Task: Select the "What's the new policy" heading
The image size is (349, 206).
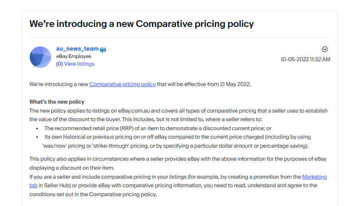Action: coord(57,102)
